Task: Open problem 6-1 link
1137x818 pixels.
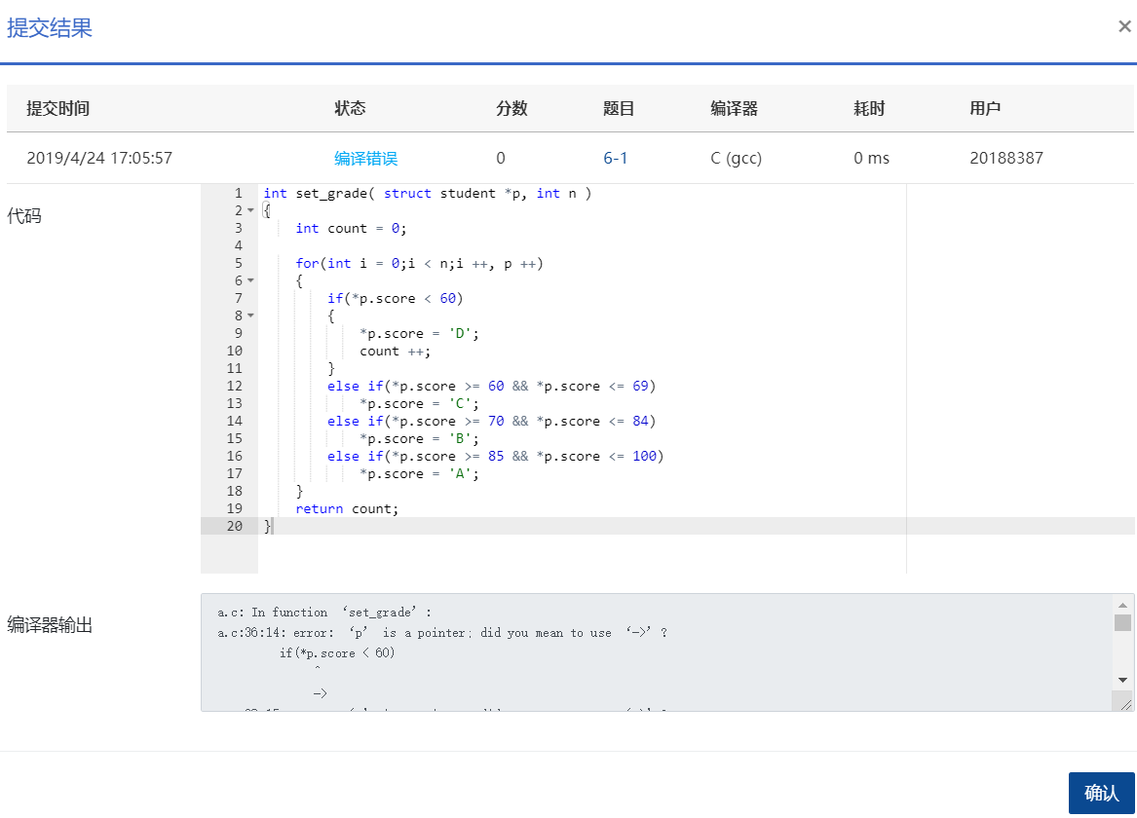Action: pos(615,158)
